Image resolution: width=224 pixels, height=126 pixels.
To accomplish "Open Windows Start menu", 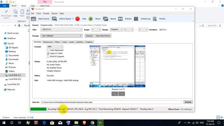I will 4,123.
